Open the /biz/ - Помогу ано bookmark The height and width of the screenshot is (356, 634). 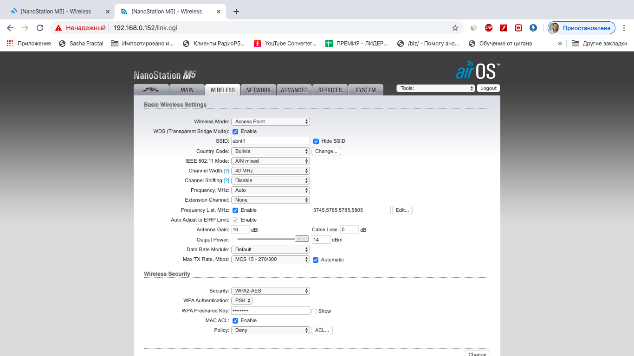tap(428, 44)
